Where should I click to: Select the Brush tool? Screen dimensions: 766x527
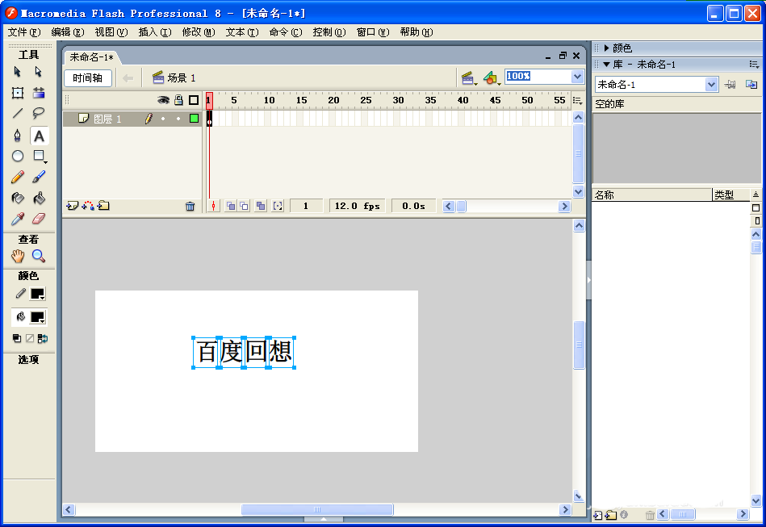pos(39,177)
